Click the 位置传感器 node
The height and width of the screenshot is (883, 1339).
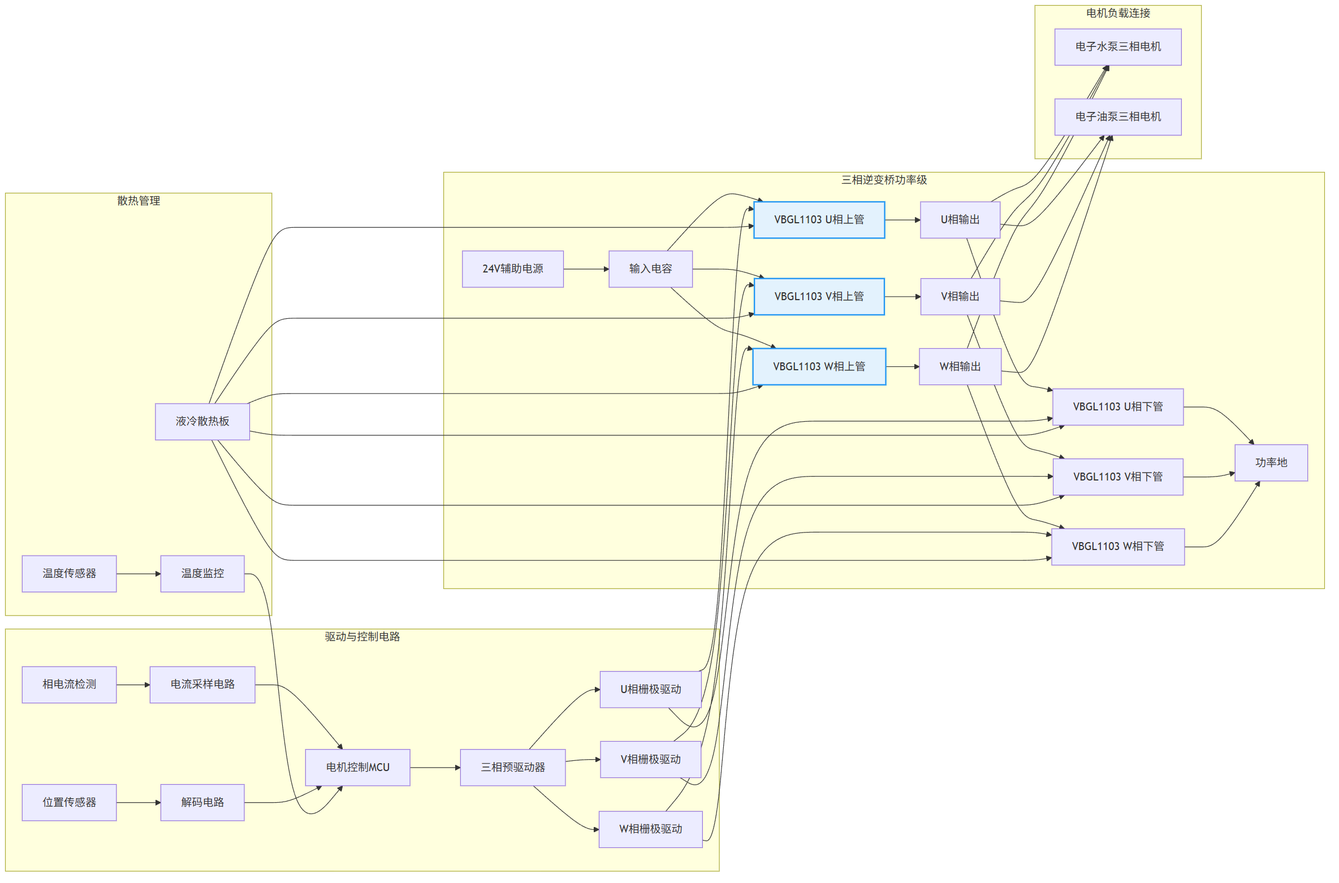coord(69,803)
